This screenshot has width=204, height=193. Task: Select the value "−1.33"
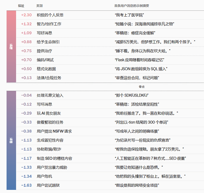(26, 167)
